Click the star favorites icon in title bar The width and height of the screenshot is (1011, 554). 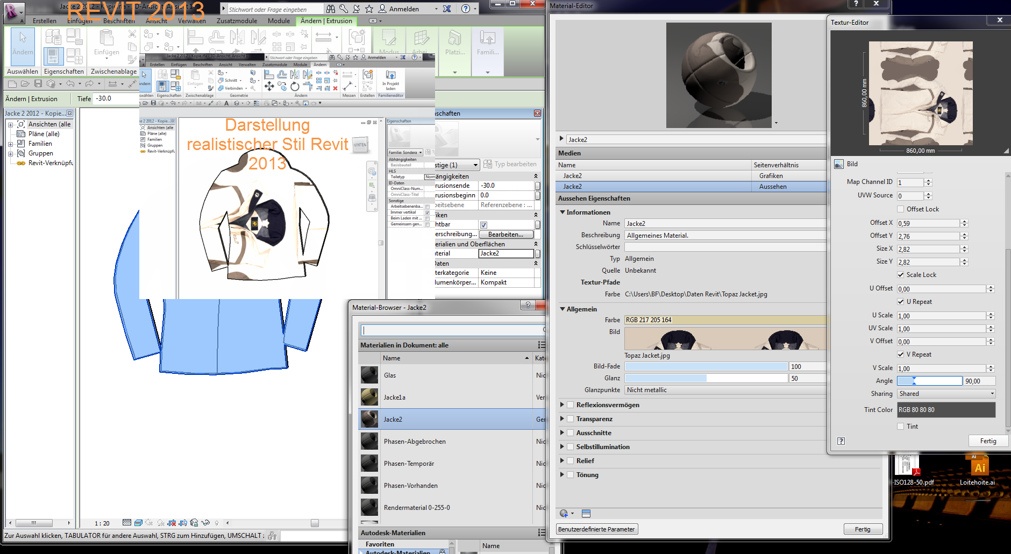pos(369,9)
